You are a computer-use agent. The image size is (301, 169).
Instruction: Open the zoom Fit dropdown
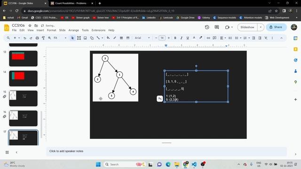click(60, 38)
